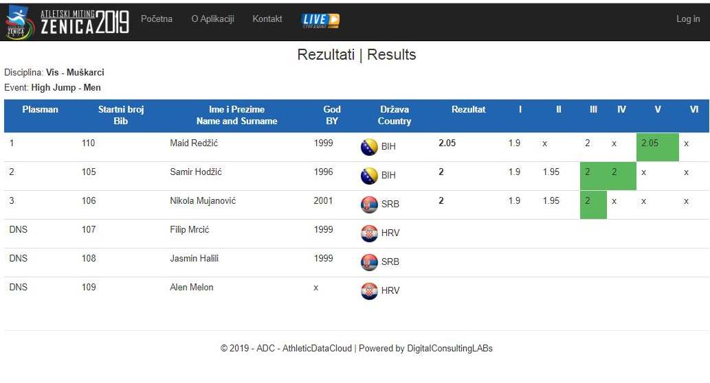Click the BIH flag beside Samir Hodžić
The height and width of the screenshot is (383, 710).
pyautogui.click(x=369, y=176)
